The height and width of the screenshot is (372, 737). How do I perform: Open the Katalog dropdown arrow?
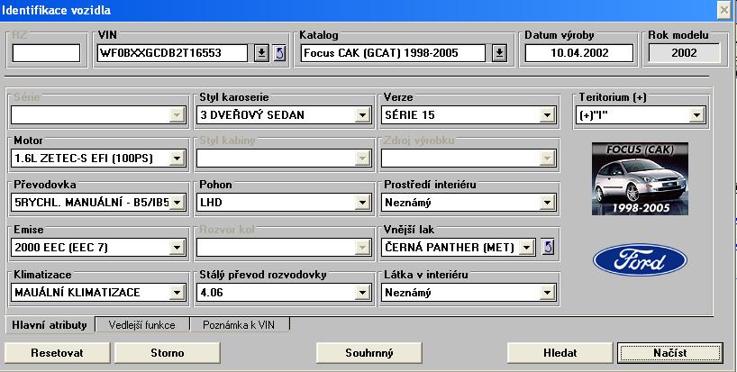pyautogui.click(x=499, y=53)
